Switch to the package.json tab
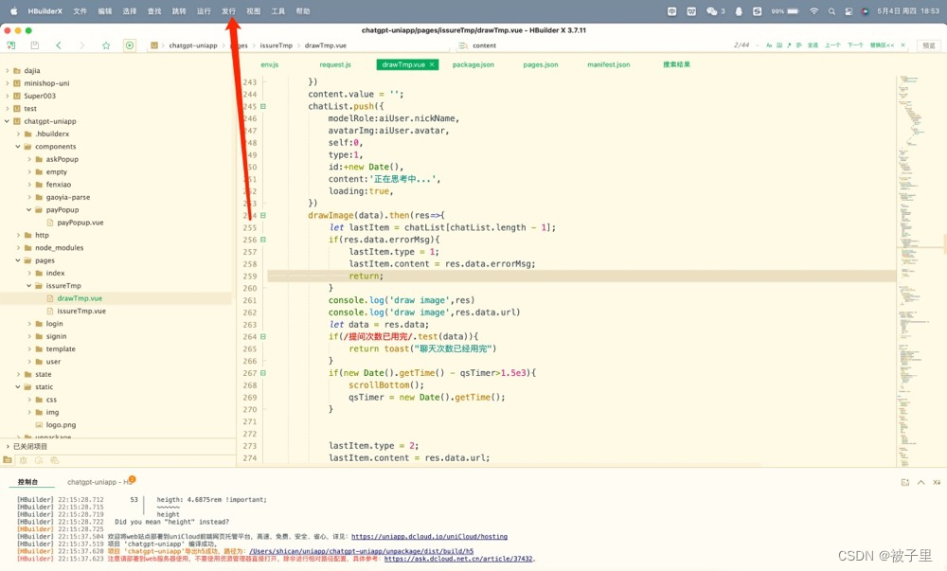This screenshot has width=947, height=571. pyautogui.click(x=473, y=64)
